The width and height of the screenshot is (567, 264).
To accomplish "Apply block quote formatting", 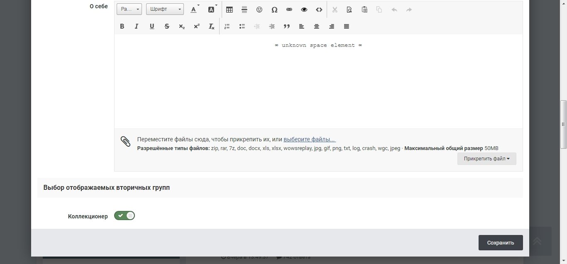I will (x=287, y=27).
